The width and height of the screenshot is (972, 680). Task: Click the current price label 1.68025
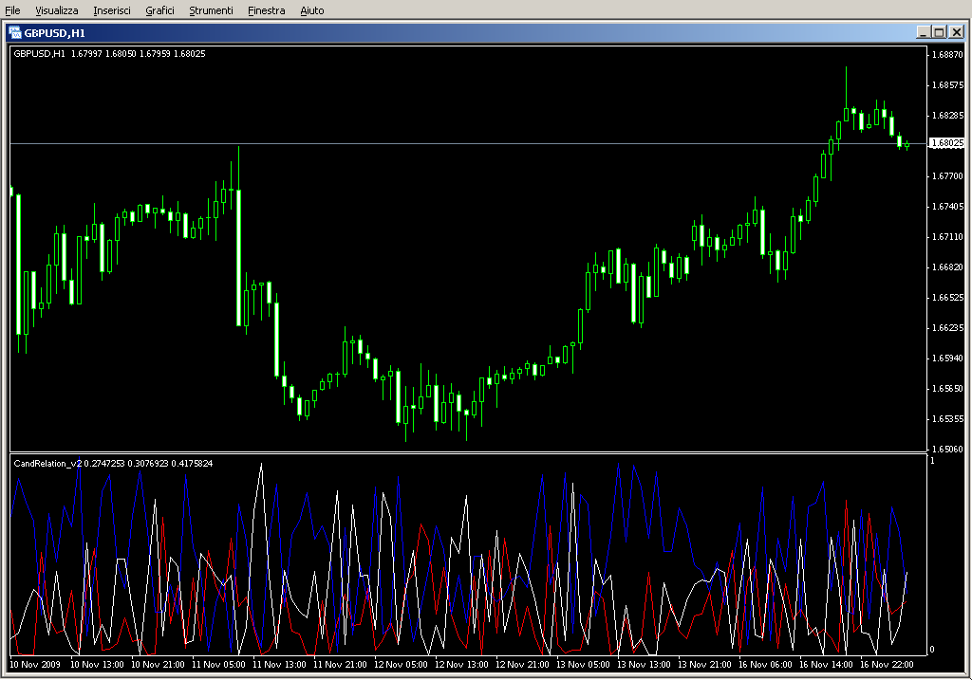point(947,143)
